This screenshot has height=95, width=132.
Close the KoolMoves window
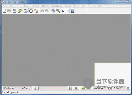pos(128,1)
